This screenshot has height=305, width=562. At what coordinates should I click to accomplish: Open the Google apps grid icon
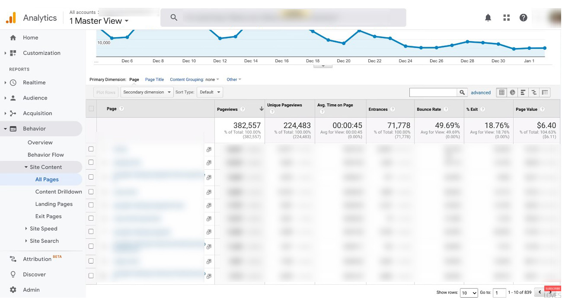click(507, 18)
